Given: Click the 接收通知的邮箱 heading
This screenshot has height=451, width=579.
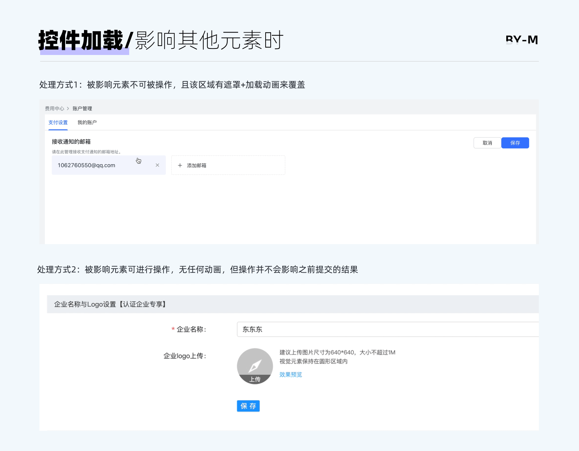Looking at the screenshot, I should (71, 141).
